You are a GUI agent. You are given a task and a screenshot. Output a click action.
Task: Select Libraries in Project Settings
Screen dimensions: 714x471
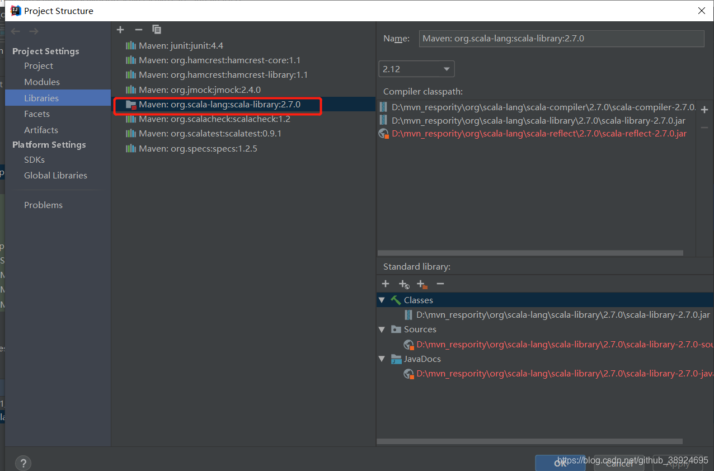[x=58, y=98]
